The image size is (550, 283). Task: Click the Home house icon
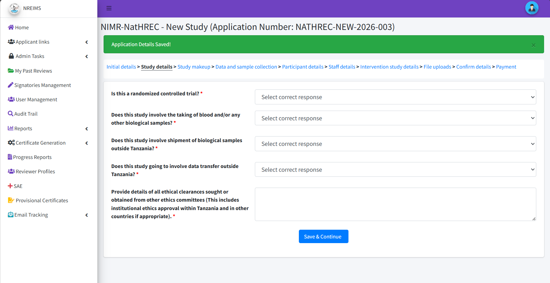[11, 27]
